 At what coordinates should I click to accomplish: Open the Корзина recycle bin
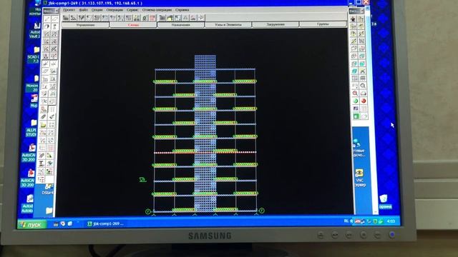pos(385,202)
